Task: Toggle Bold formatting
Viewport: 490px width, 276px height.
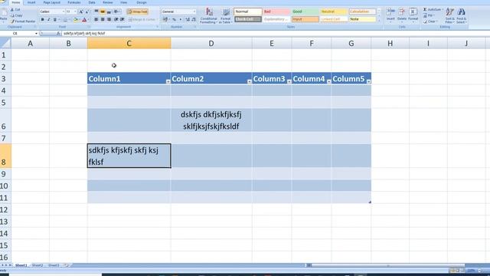Action: coord(43,20)
